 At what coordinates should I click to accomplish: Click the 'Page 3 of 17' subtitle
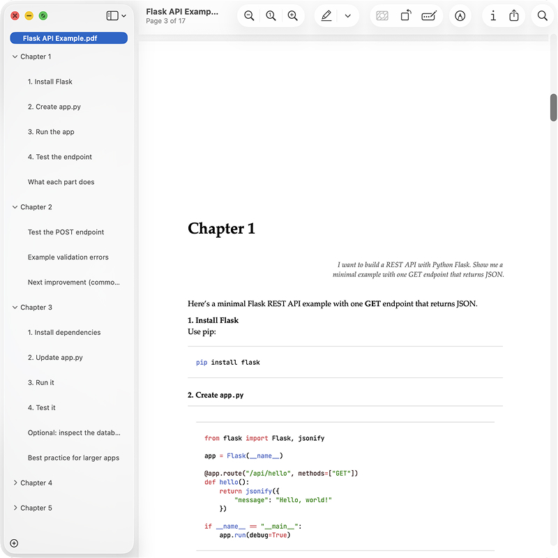click(165, 21)
